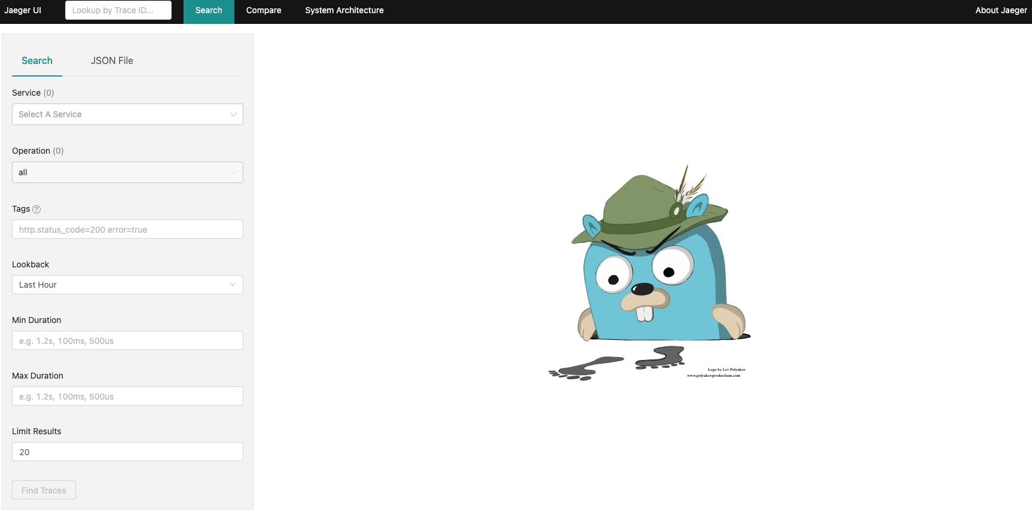Expand the Lookback dropdown chevron
Image resolution: width=1032 pixels, height=515 pixels.
[232, 285]
